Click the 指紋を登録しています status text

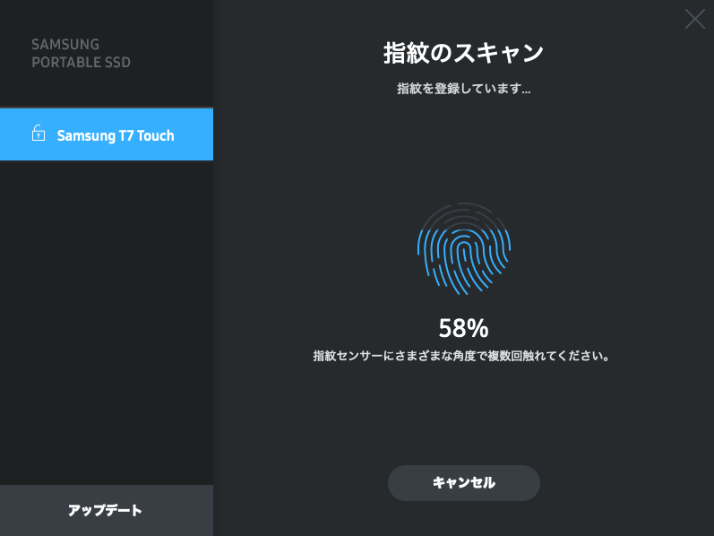(463, 89)
